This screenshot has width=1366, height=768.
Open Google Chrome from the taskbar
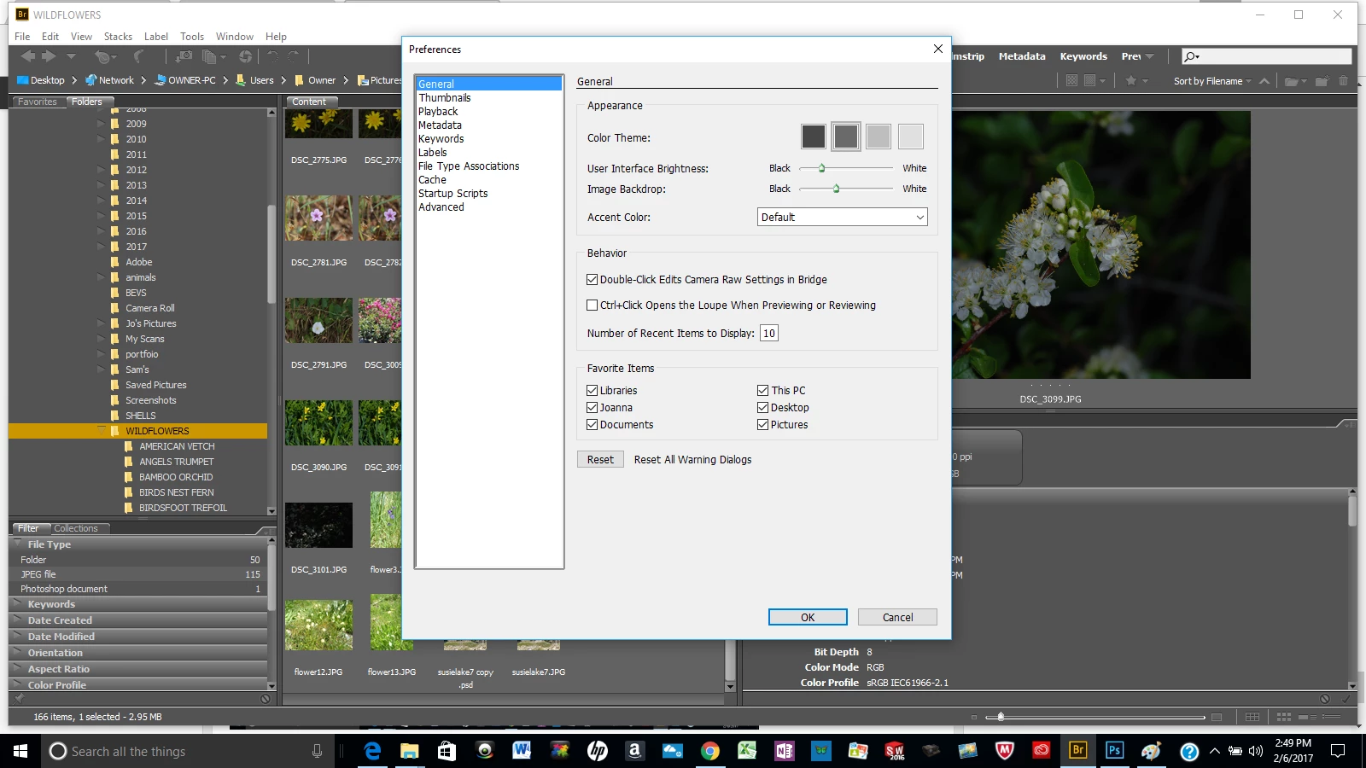pos(709,751)
